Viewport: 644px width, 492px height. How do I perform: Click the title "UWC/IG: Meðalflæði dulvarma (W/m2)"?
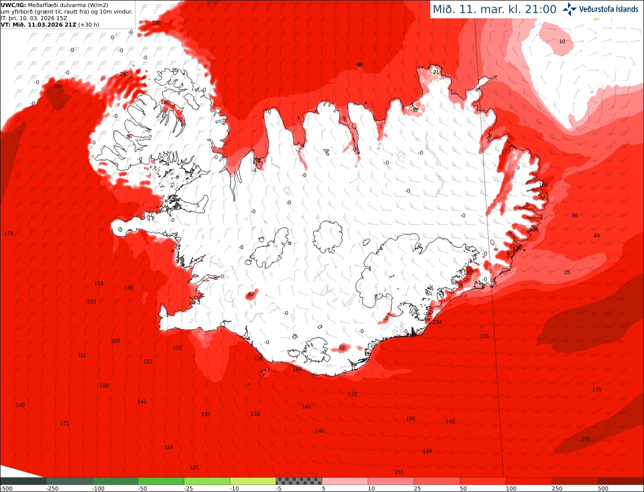tap(54, 5)
